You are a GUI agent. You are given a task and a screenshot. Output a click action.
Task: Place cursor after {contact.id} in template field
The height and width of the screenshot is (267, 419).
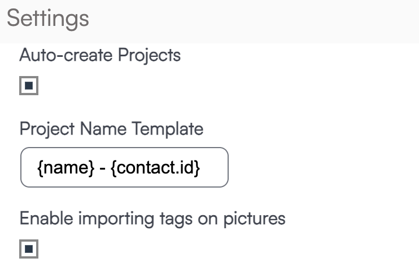click(x=200, y=168)
